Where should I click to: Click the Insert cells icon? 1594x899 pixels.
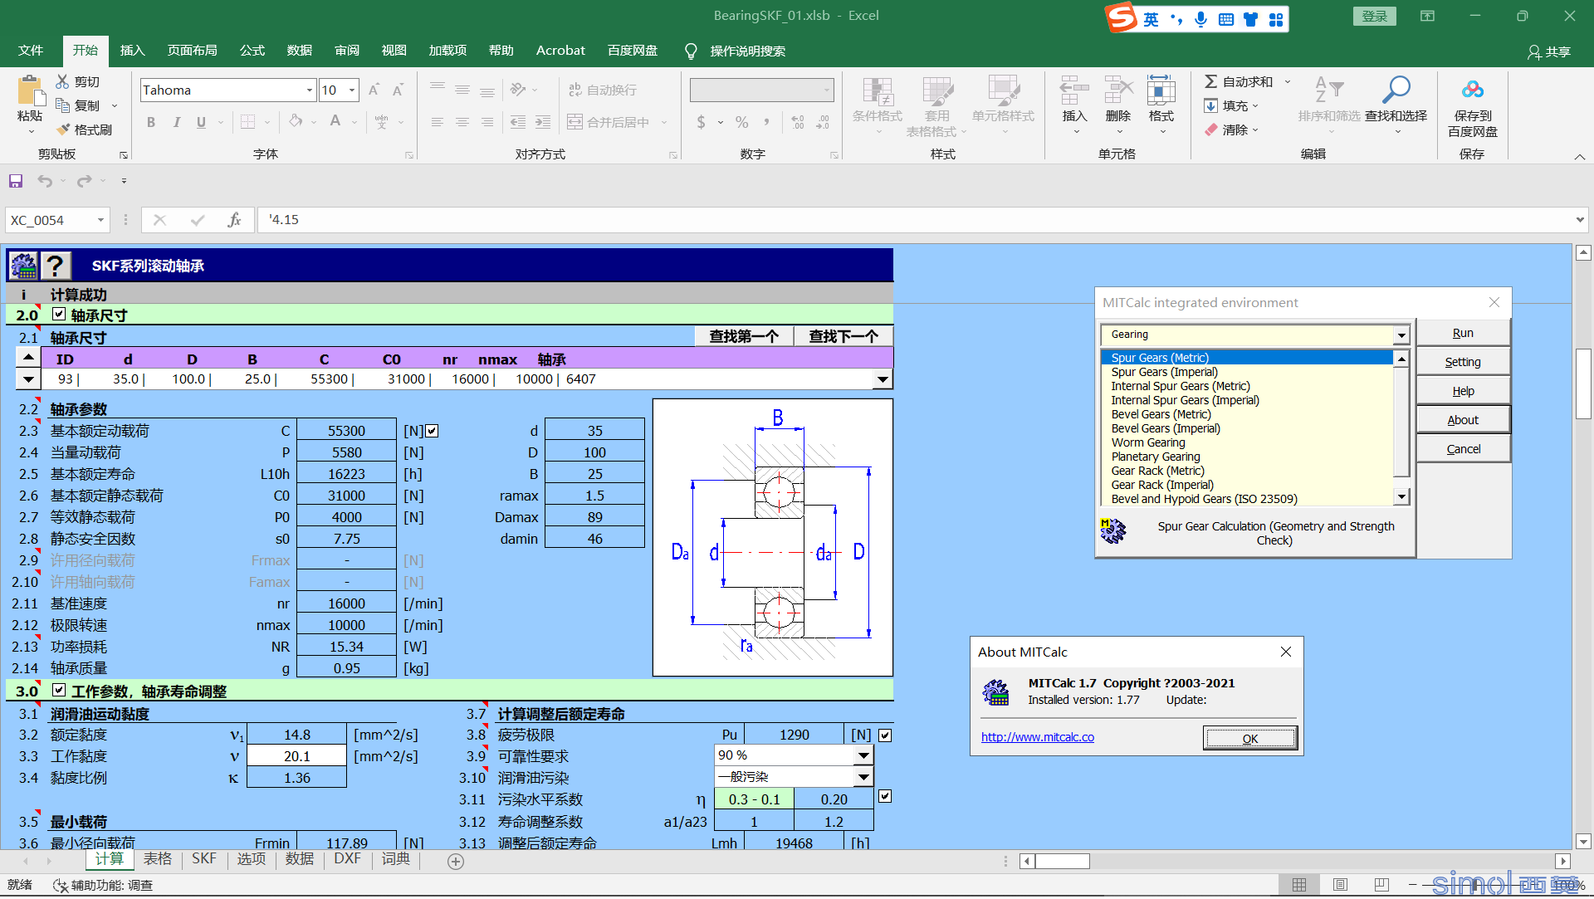pyautogui.click(x=1074, y=90)
